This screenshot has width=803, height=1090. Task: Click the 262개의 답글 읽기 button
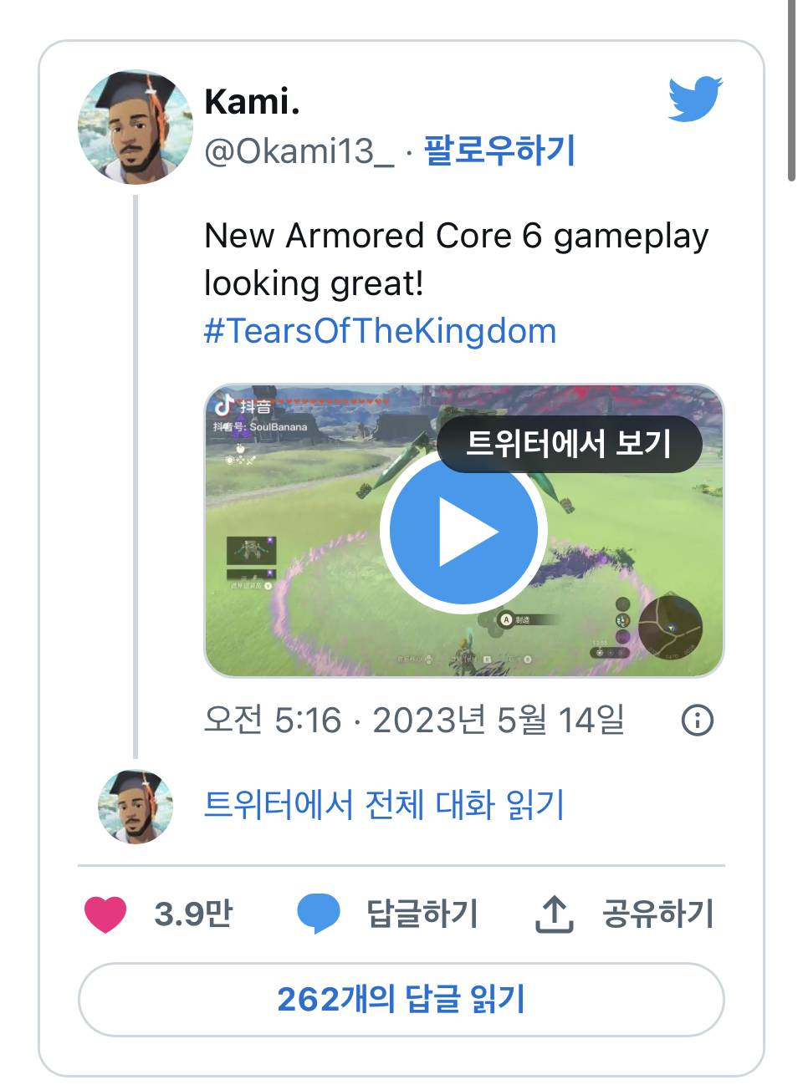(401, 1000)
